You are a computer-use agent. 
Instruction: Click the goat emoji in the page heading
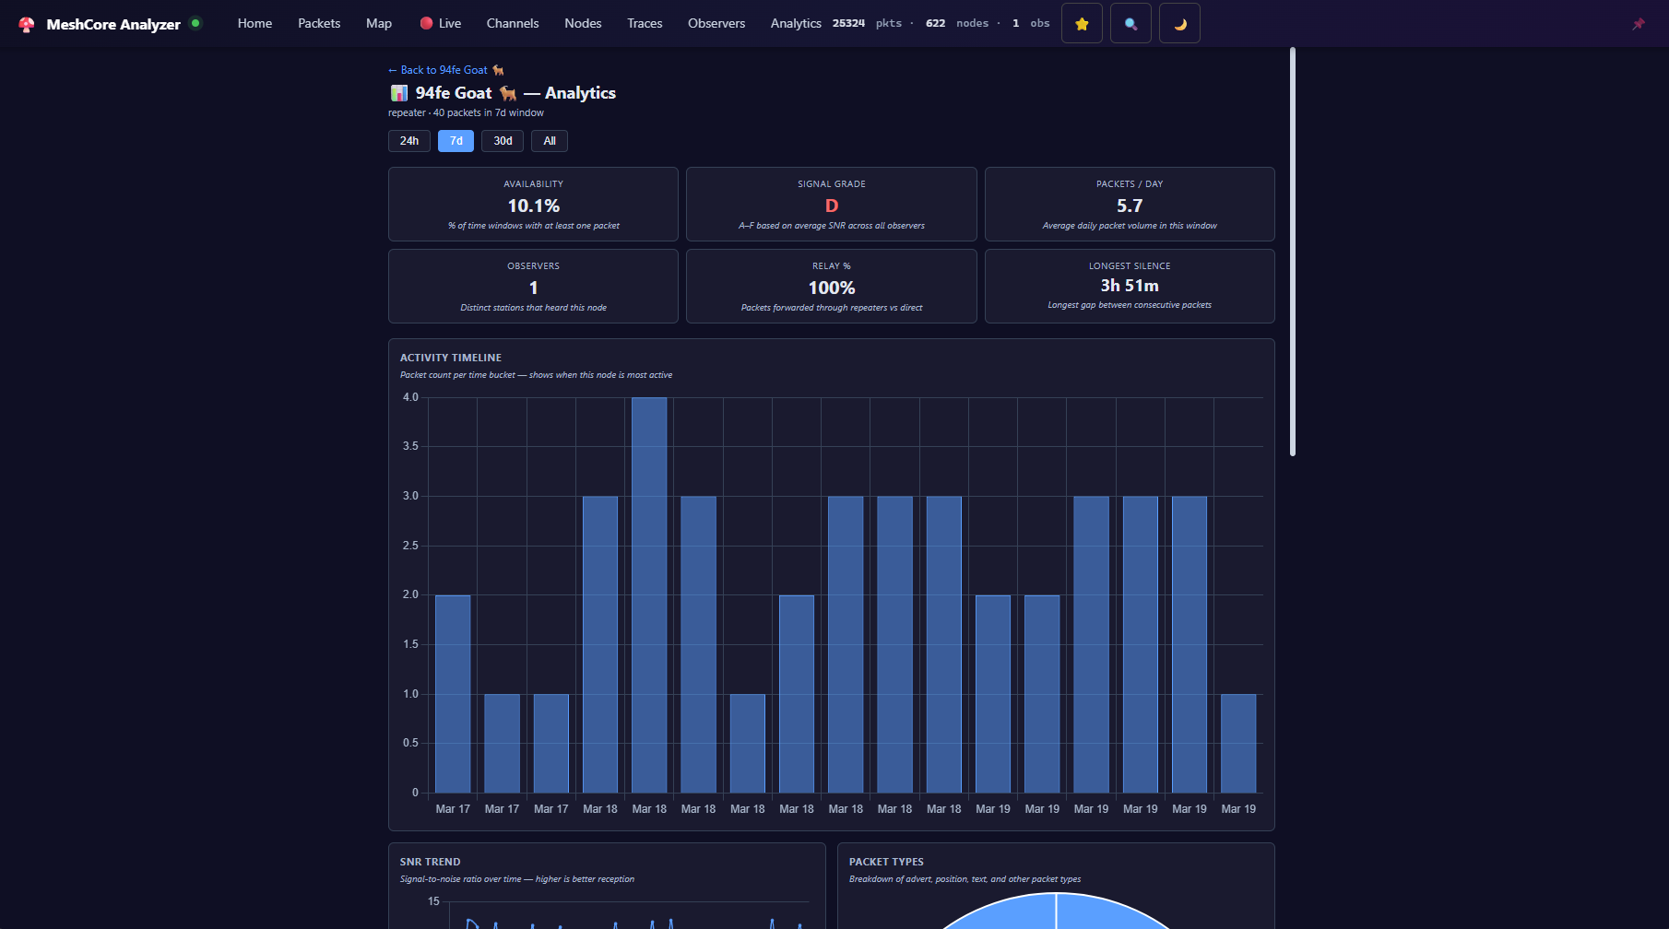[507, 92]
